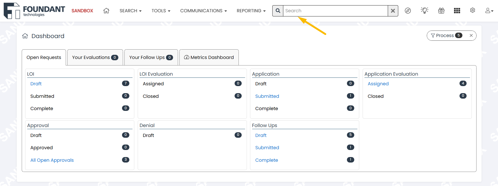Focus the top Search input field

pyautogui.click(x=335, y=11)
